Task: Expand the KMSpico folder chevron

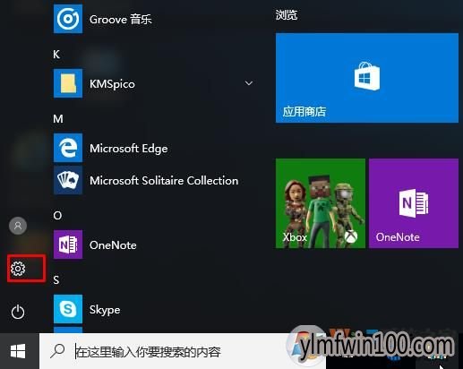Action: click(249, 83)
